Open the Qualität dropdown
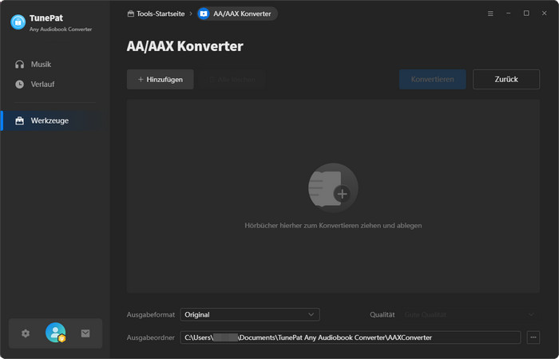The height and width of the screenshot is (359, 559). tap(470, 314)
